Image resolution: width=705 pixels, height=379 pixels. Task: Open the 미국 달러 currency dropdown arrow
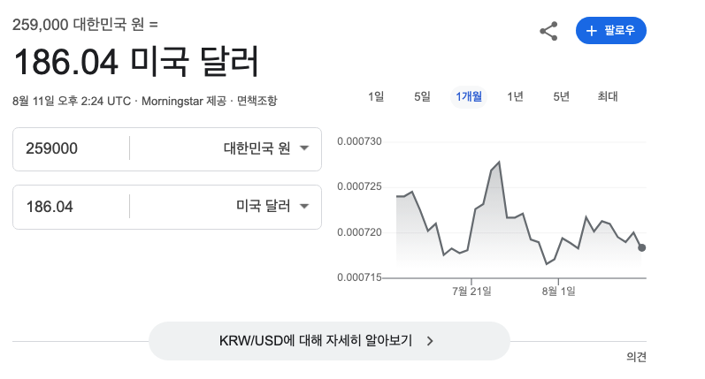[x=304, y=206]
